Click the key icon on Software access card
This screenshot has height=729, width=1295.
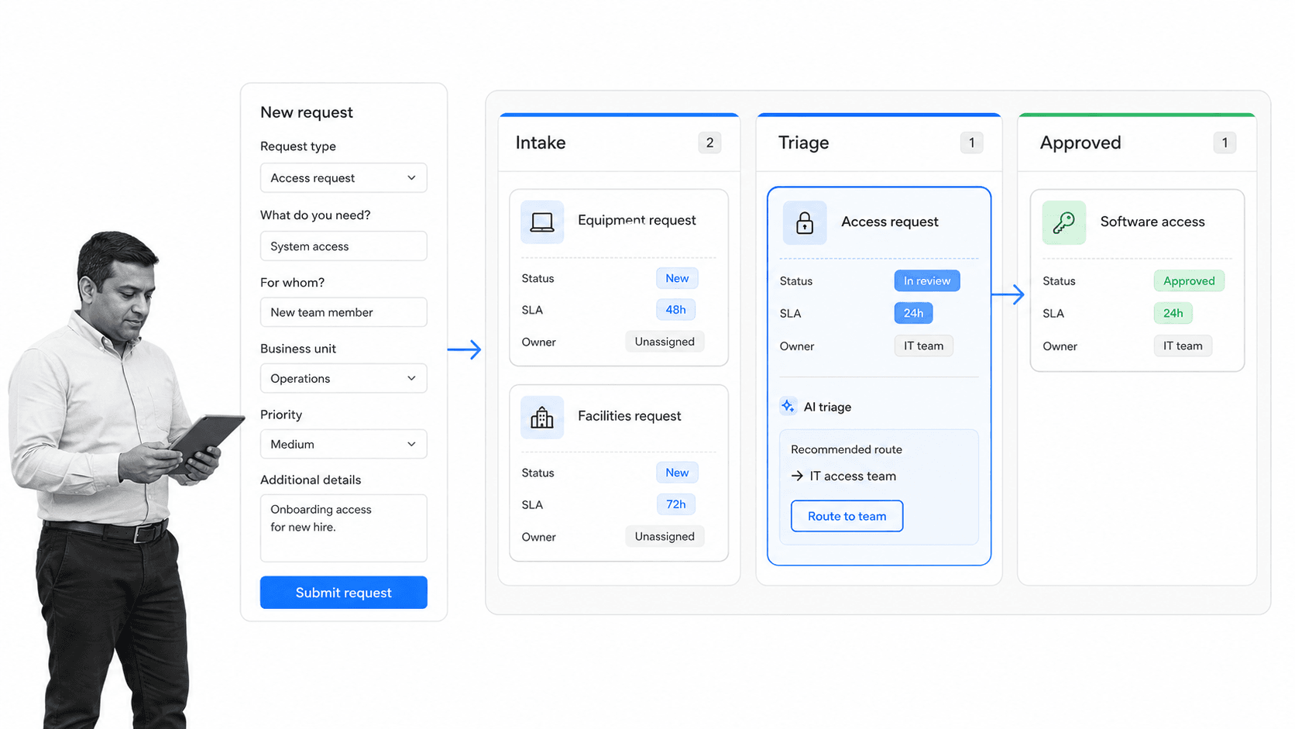click(1063, 223)
